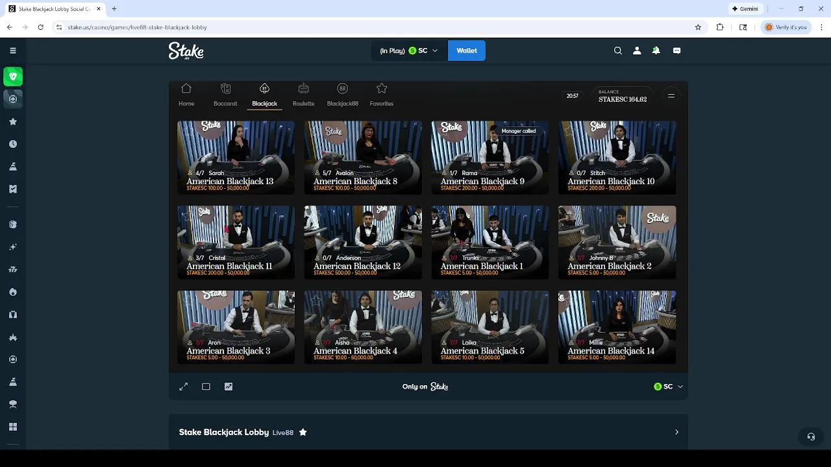Click the Stake logo in header
The width and height of the screenshot is (831, 467).
pos(186,51)
